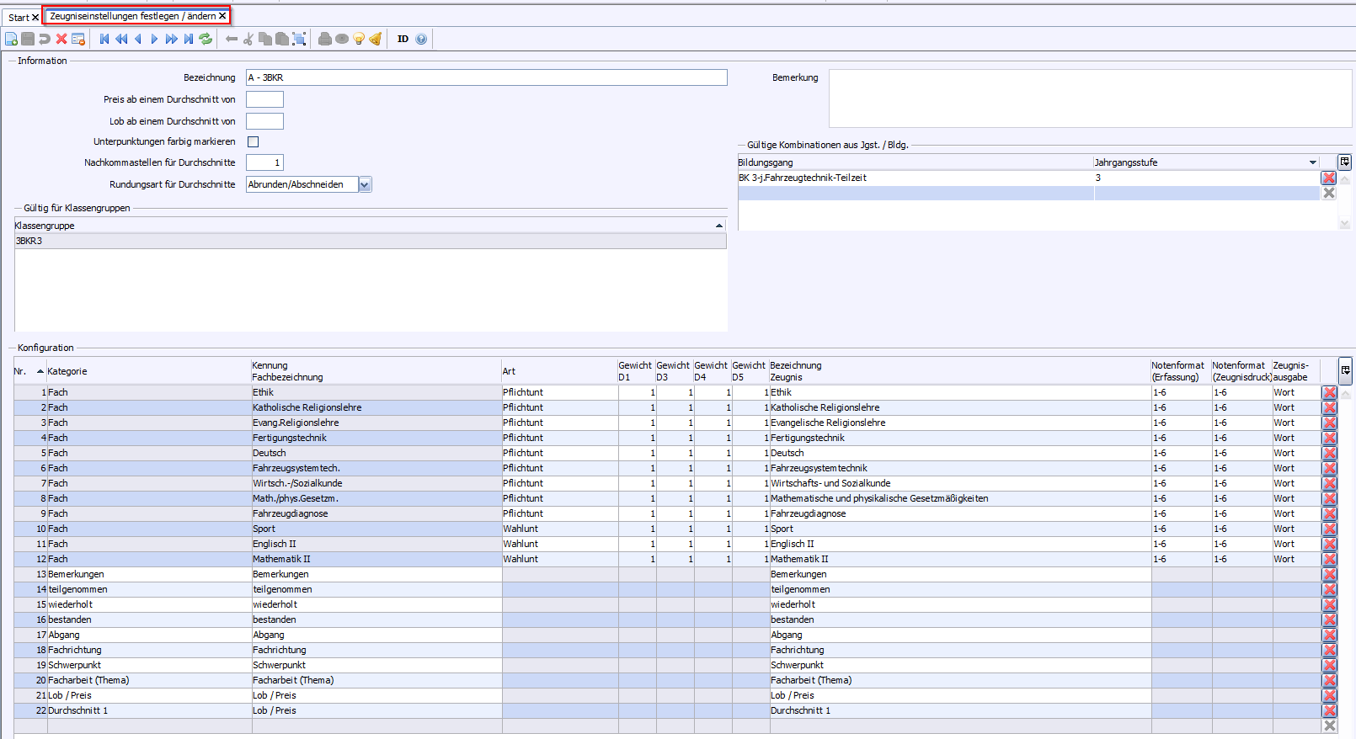The width and height of the screenshot is (1356, 739).
Task: Jump to first record with navigation arrow
Action: [104, 39]
